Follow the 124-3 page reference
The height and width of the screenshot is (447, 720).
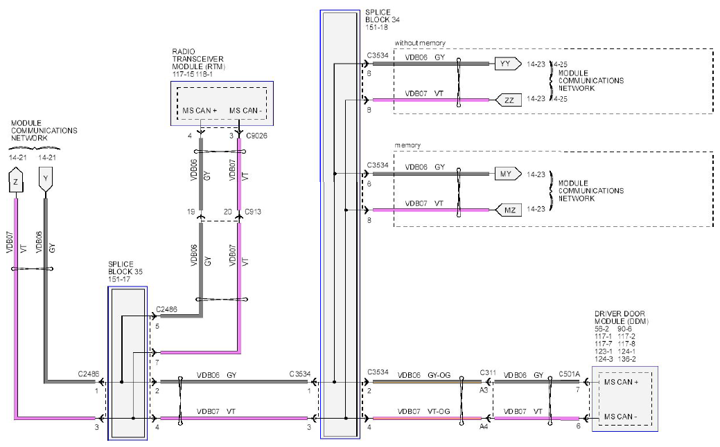point(604,359)
